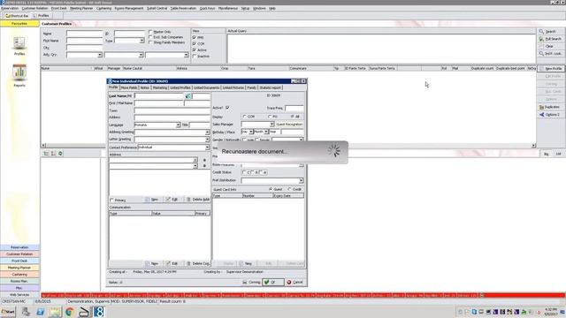Image resolution: width=566 pixels, height=318 pixels.
Task: Open Options 2 in the right panel
Action: [550, 115]
